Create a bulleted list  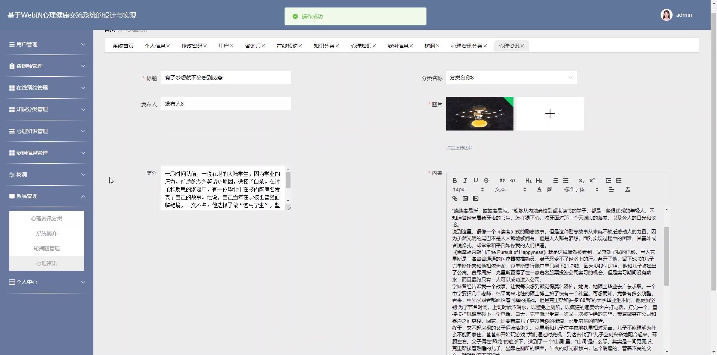[566, 180]
